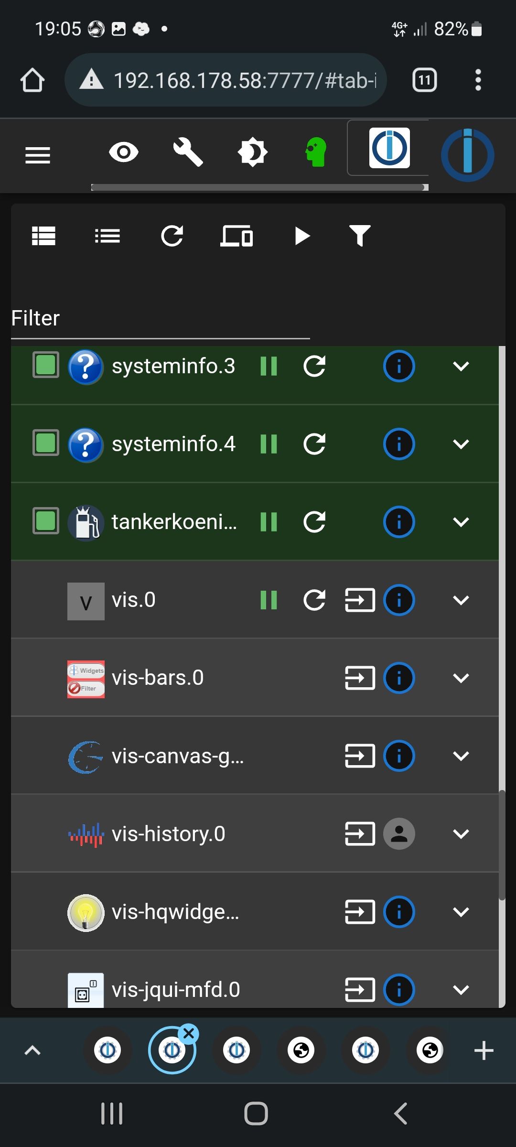
Task: Expand the systeminfo.4 instance row
Action: point(461,444)
